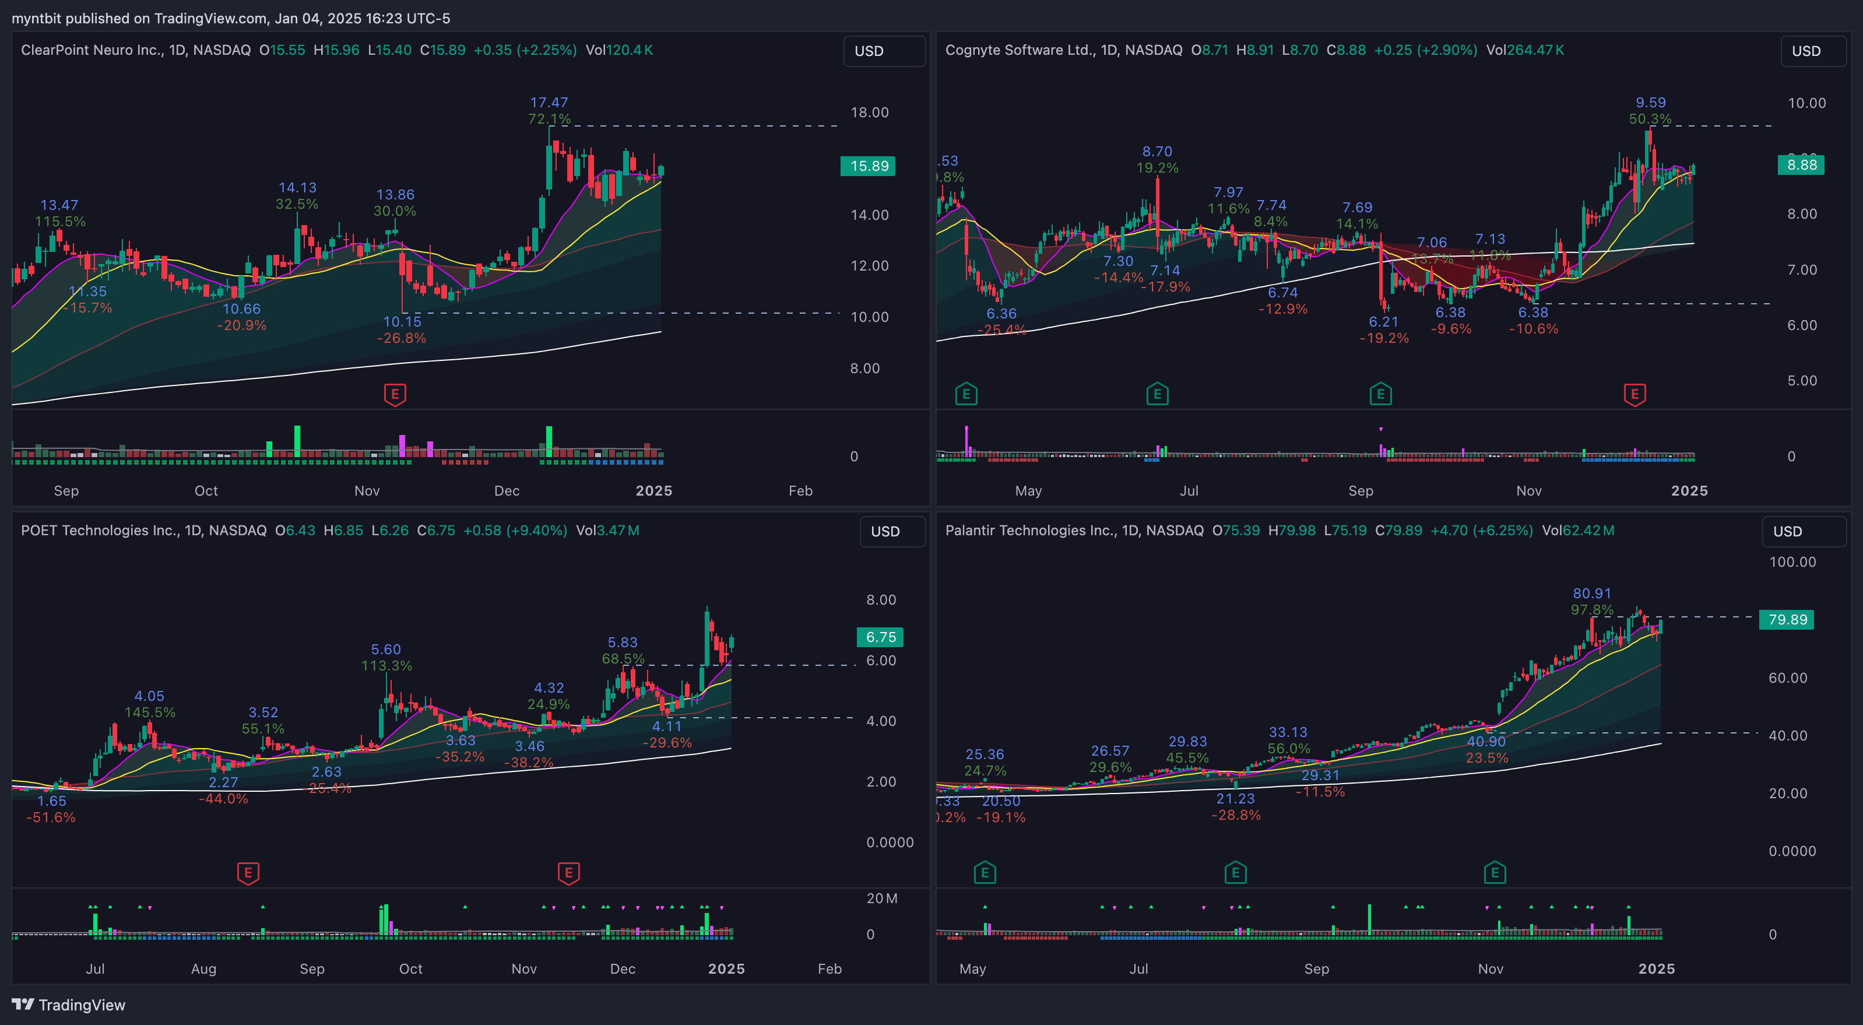Open USD currency selector on Cognyte Software chart

pos(1813,51)
